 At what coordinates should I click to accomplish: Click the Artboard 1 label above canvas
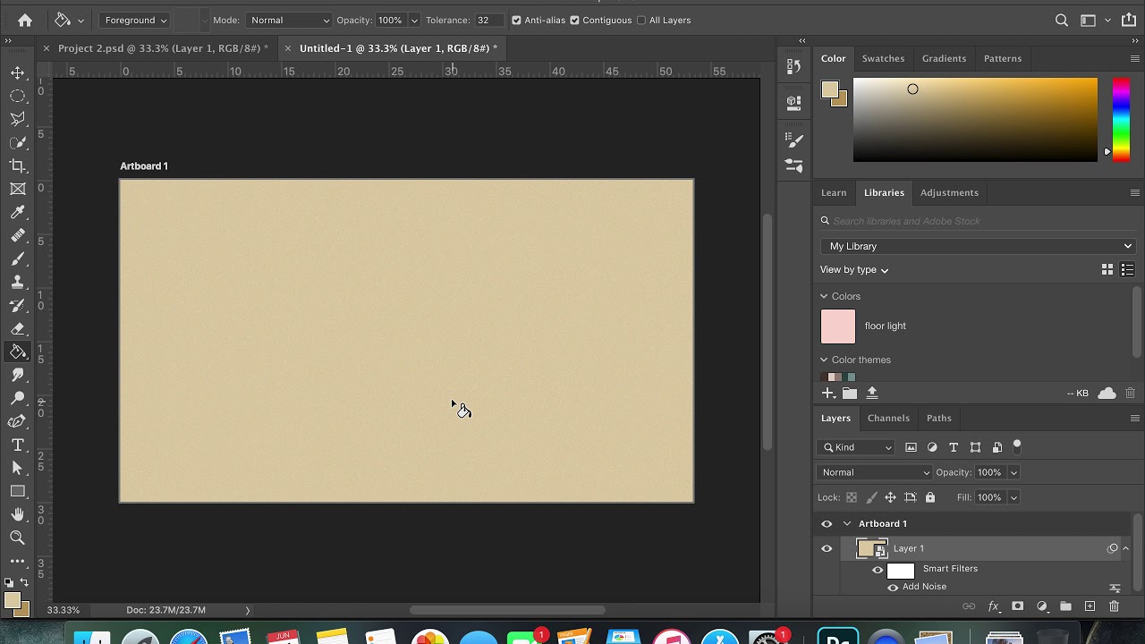click(x=144, y=166)
